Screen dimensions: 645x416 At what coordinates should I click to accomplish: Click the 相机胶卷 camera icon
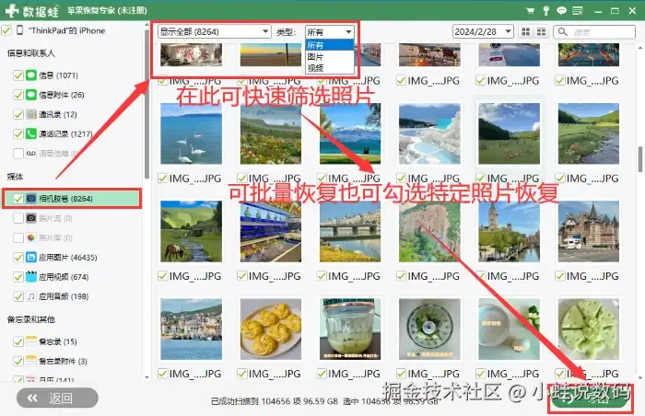tap(31, 199)
